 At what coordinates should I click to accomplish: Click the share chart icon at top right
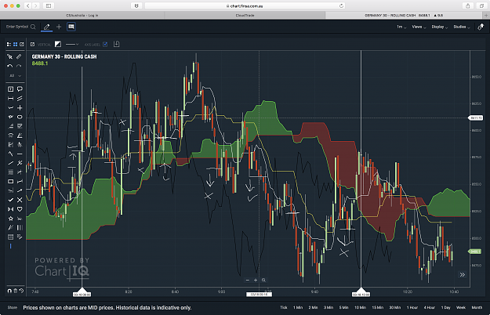click(481, 27)
